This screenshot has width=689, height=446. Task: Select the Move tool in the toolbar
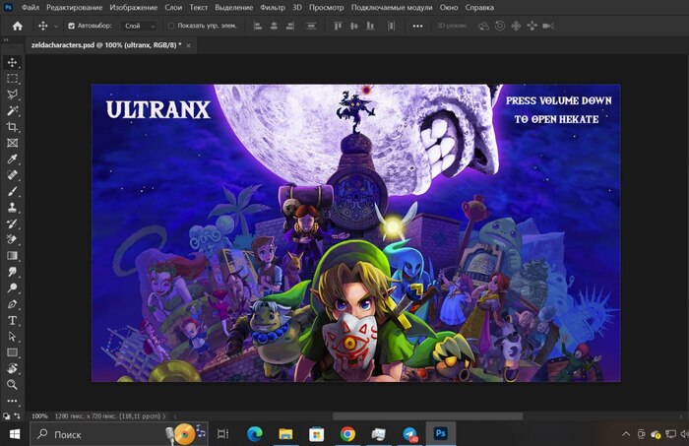click(13, 62)
